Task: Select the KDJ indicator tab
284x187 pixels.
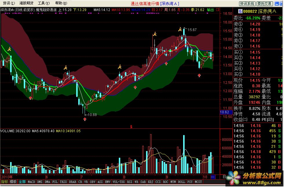Action: pos(150,182)
